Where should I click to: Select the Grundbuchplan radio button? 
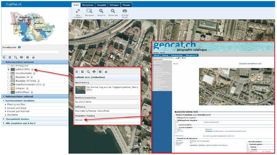(x=9, y=74)
